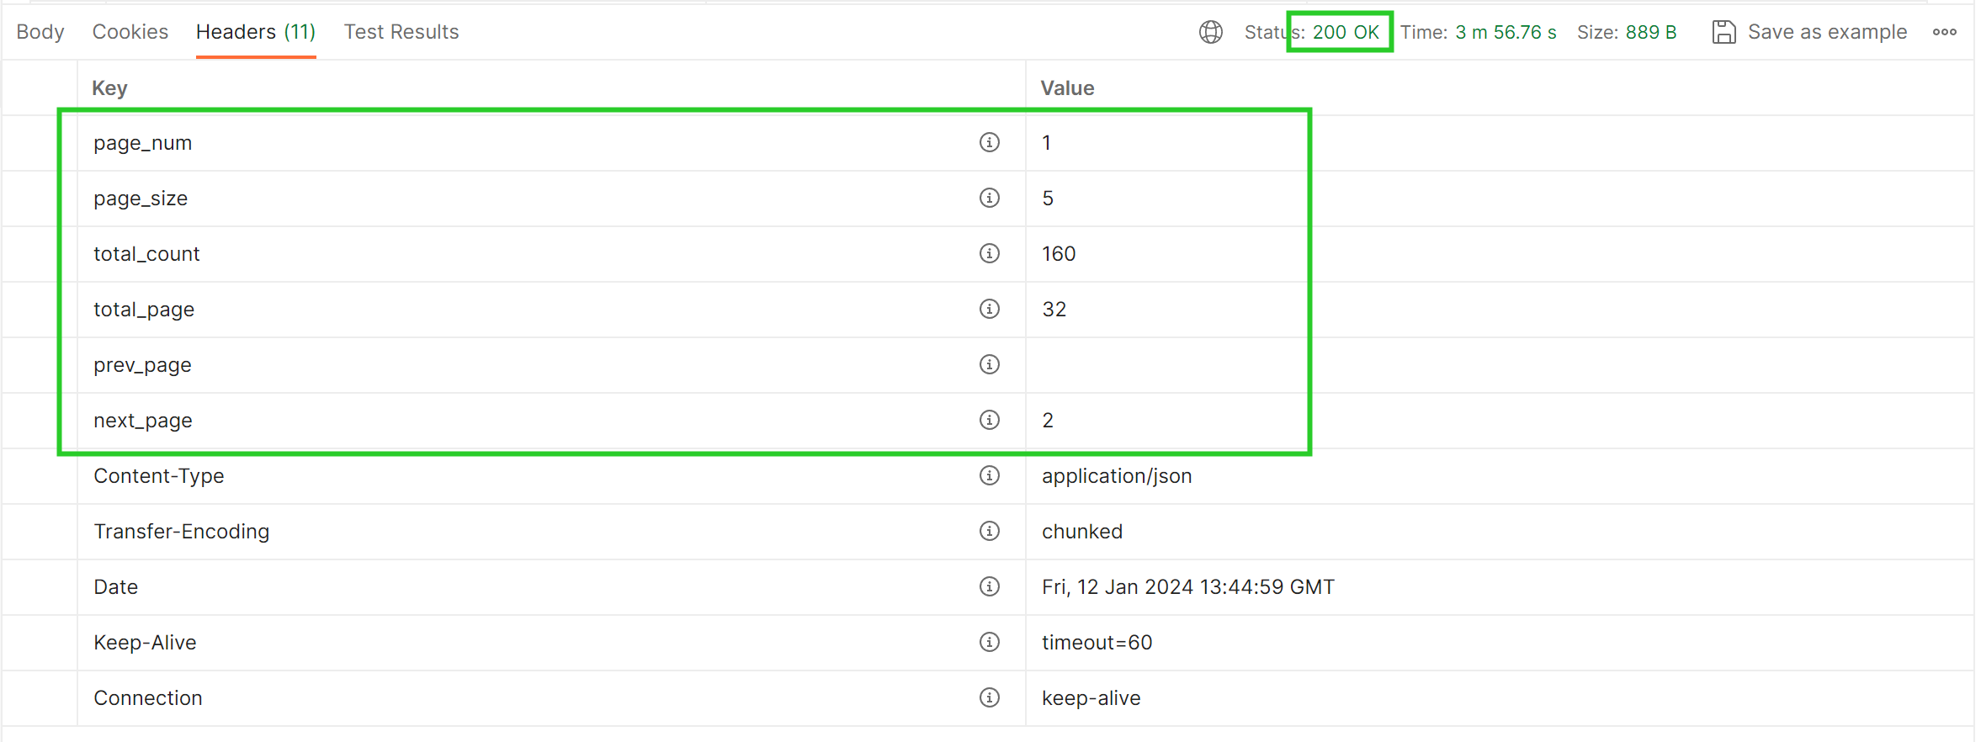Screen dimensions: 1981x742
Task: Click the info icon for next_page
Action: [x=989, y=420]
